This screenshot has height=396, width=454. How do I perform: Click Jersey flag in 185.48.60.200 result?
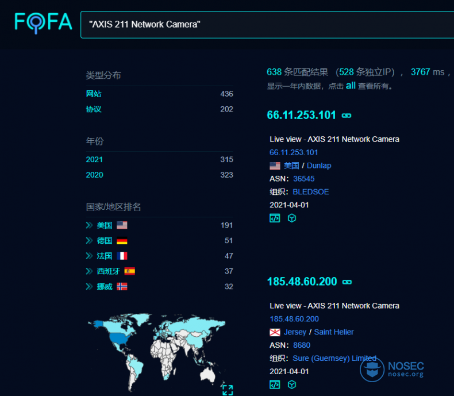275,332
